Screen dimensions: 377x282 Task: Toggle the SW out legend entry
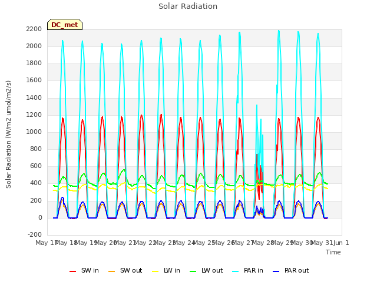pyautogui.click(x=125, y=270)
